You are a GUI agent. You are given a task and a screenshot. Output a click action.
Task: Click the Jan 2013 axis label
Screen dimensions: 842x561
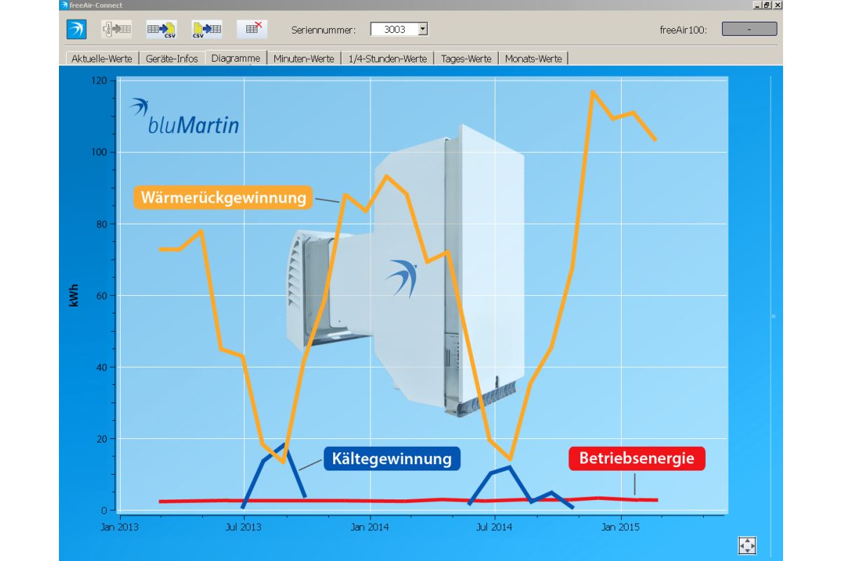click(119, 527)
